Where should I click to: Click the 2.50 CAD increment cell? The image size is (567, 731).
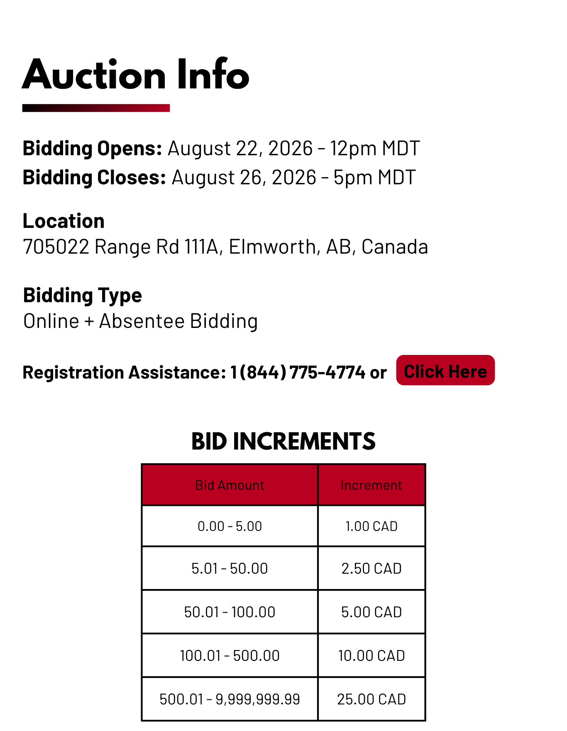[371, 568]
